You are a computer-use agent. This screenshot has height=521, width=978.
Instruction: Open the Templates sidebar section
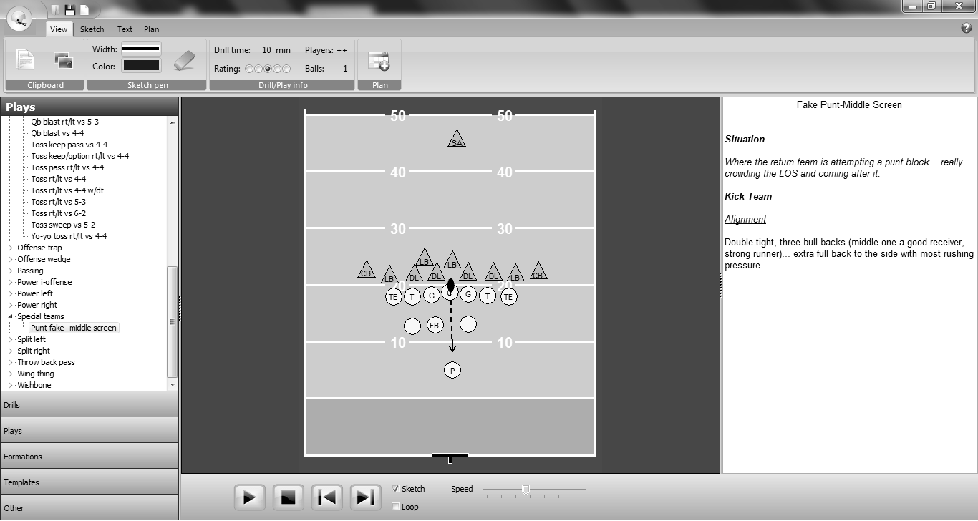[x=89, y=482]
